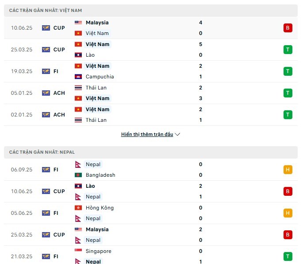Click the red B badge for Lào vs Nepal
303x264 pixels.
(x=288, y=191)
